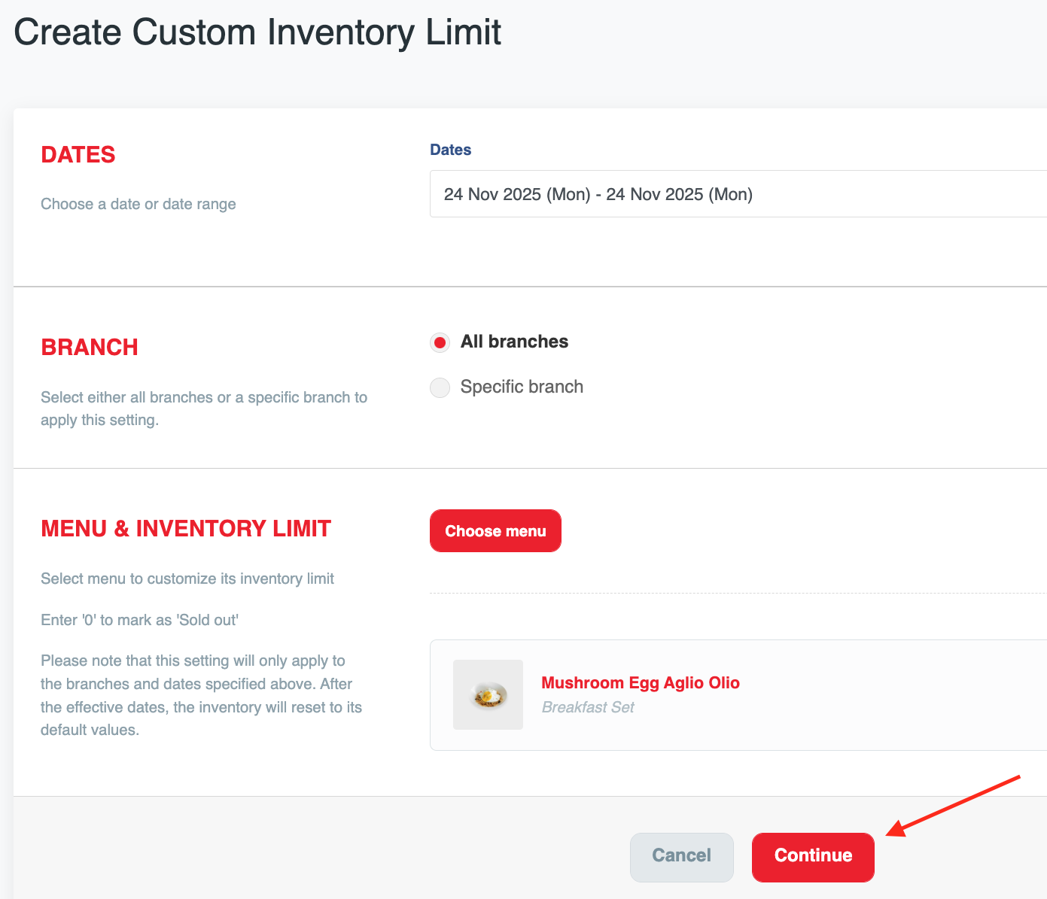
Task: Select the All branches radio button
Action: coord(440,342)
